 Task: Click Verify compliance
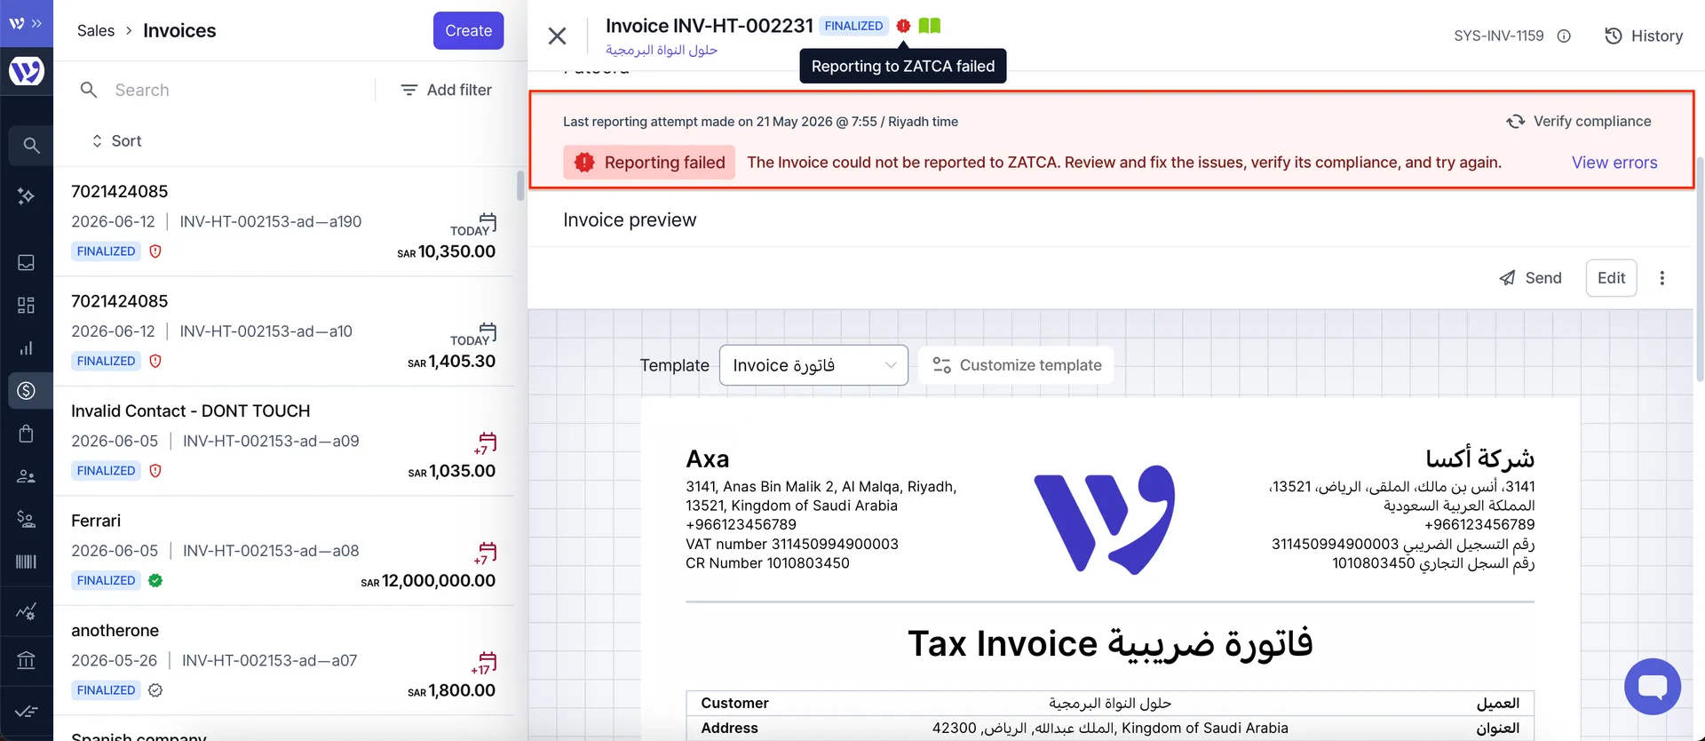tap(1579, 121)
